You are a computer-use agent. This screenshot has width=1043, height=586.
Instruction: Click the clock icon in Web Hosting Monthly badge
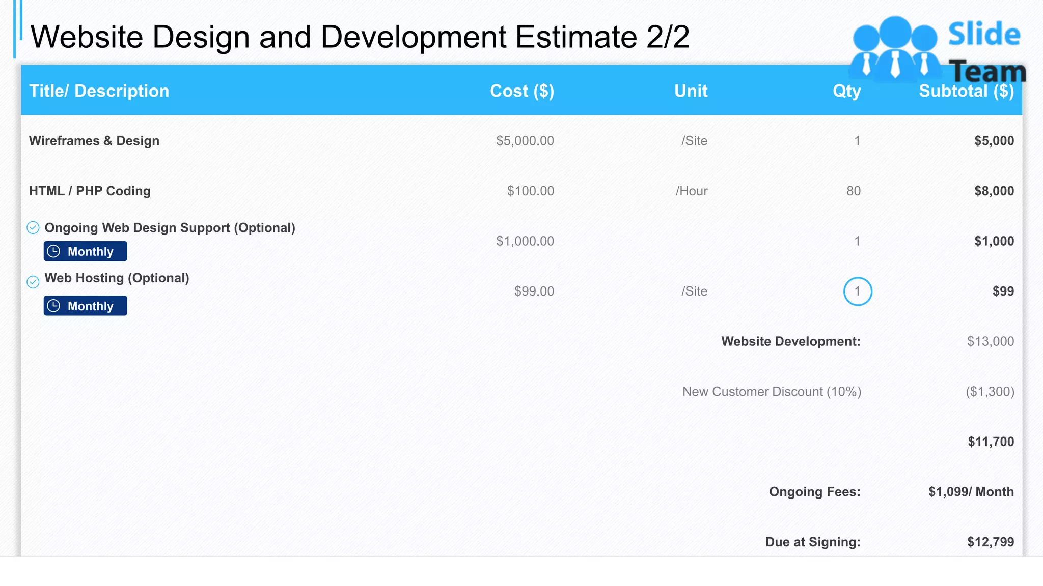[53, 306]
